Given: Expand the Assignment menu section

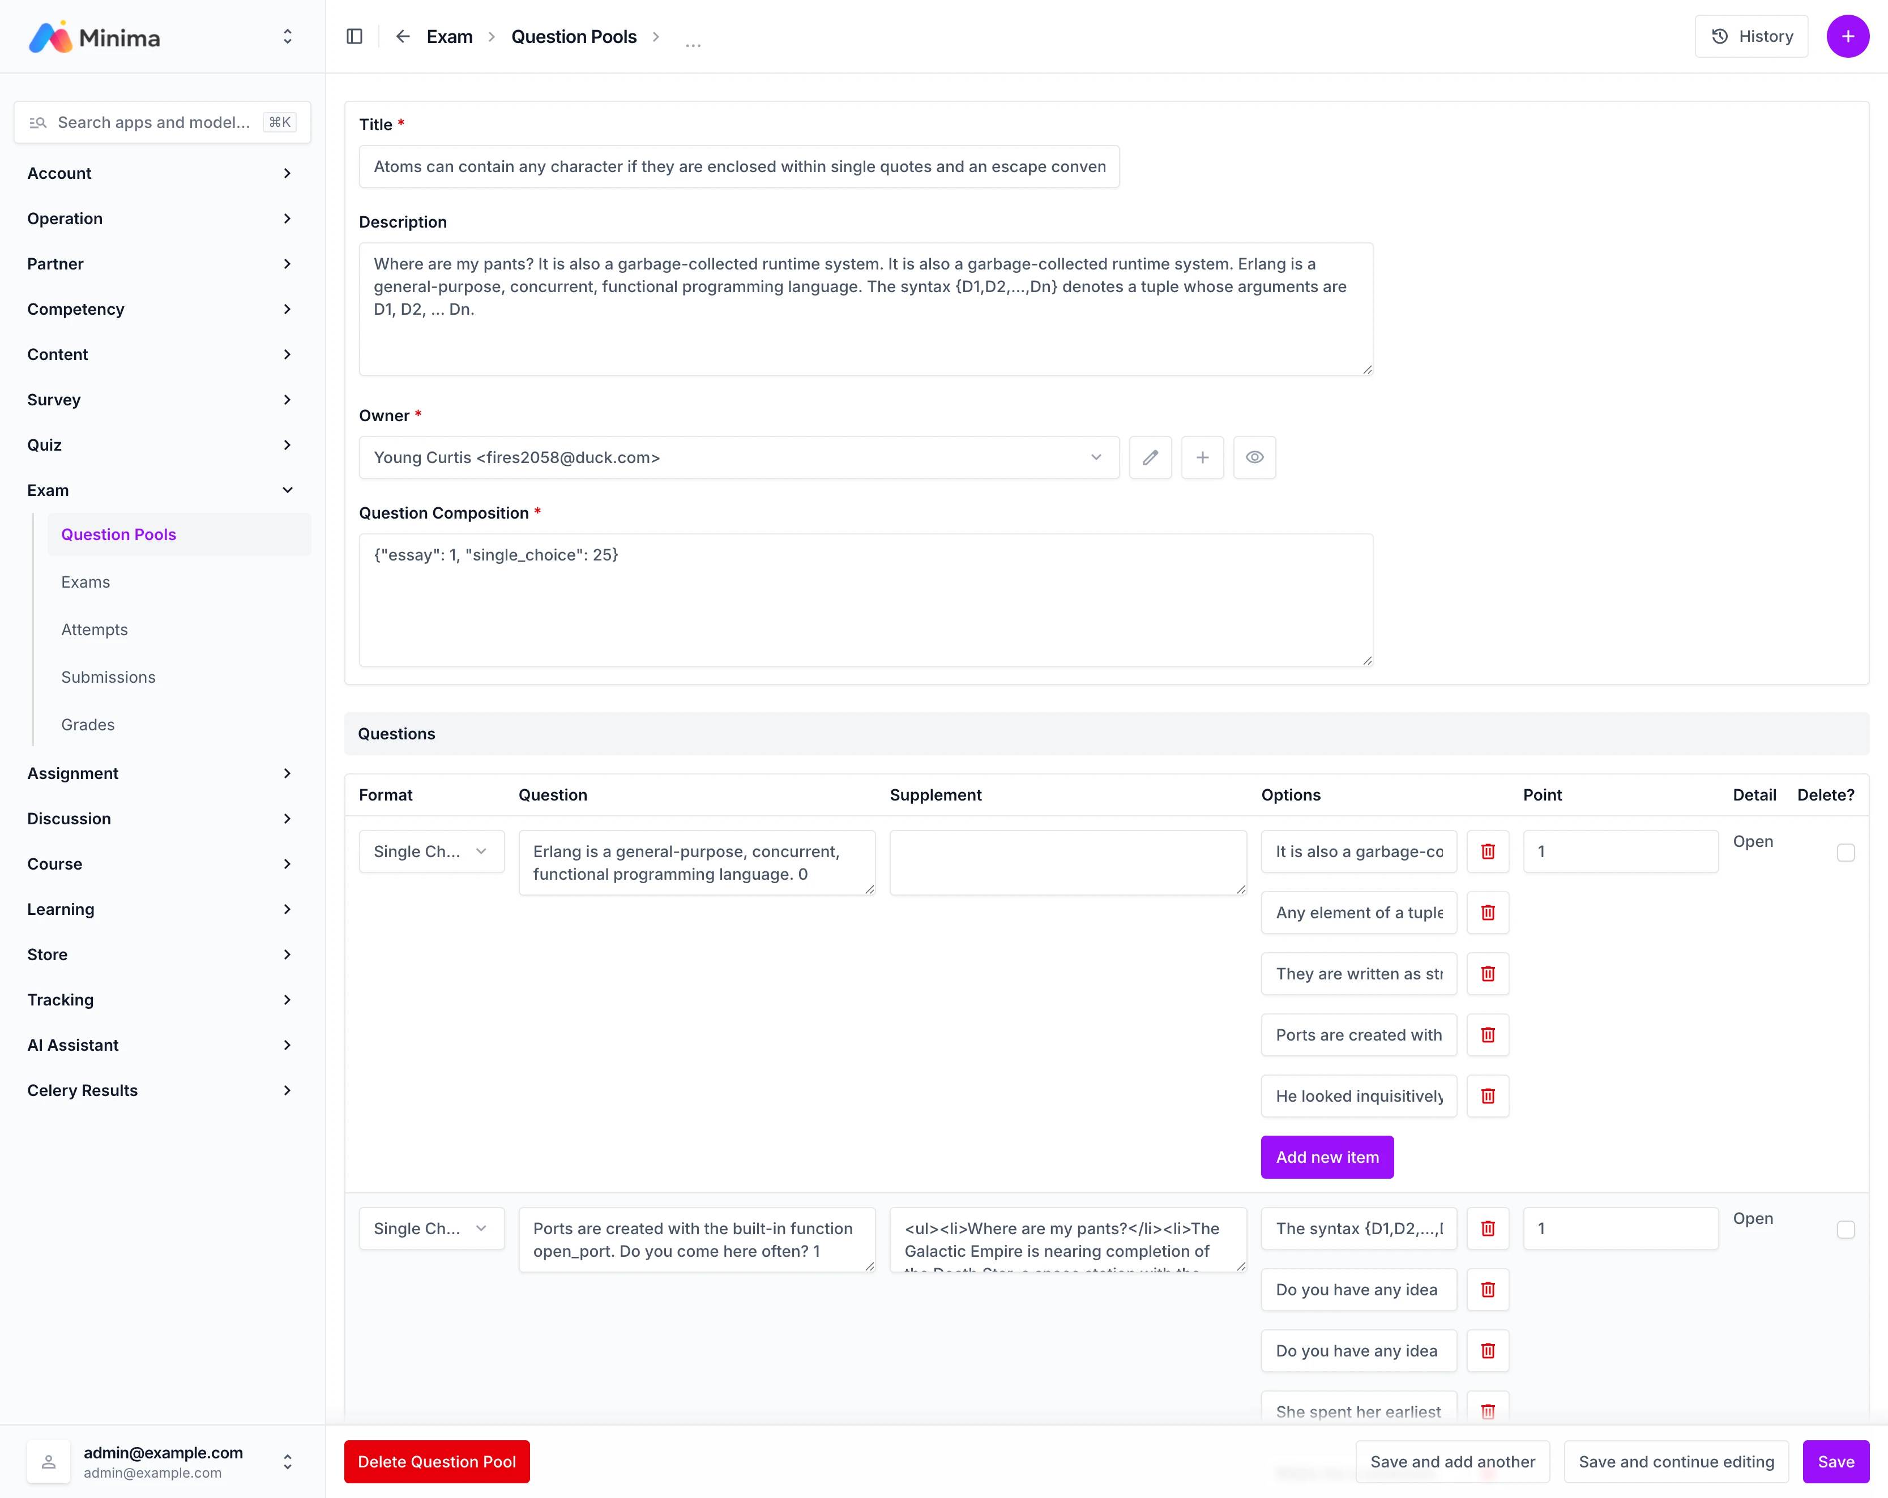Looking at the screenshot, I should click(161, 773).
